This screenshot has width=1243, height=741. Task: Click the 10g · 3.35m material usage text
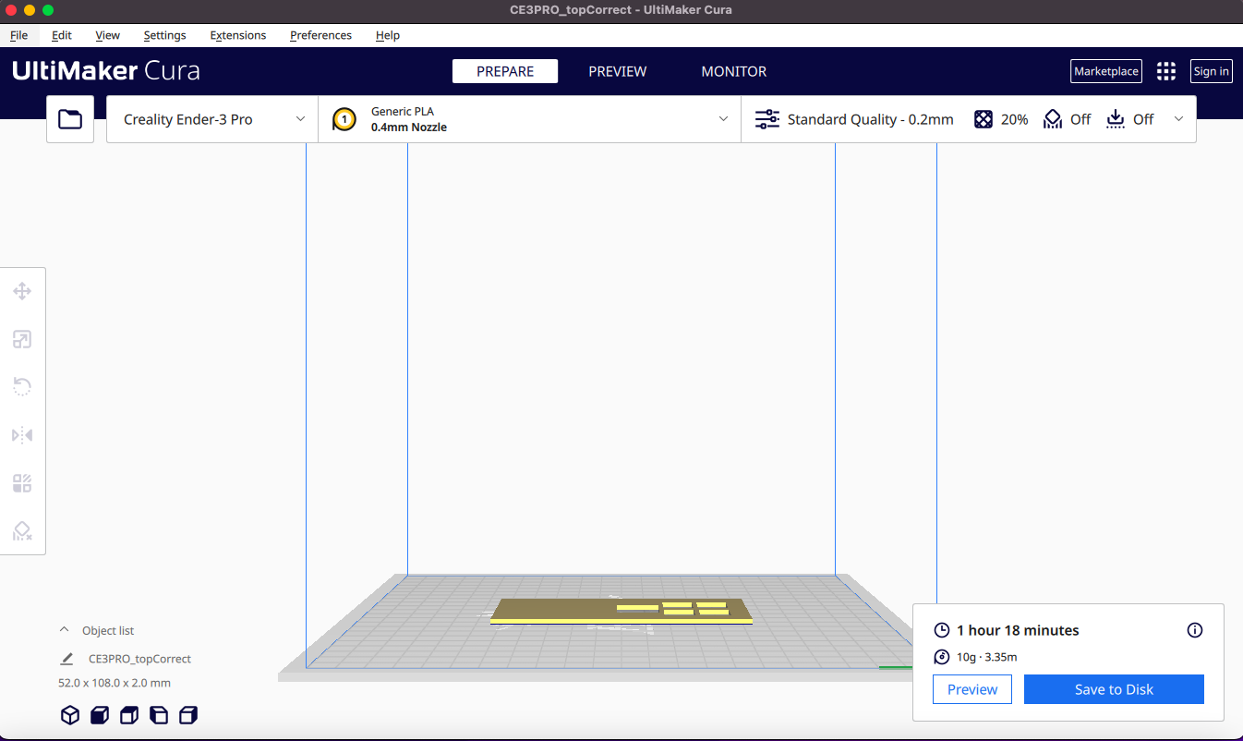click(x=987, y=657)
